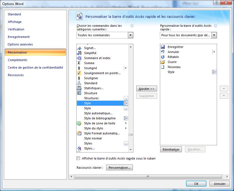This screenshot has width=234, height=191.
Task: Click the info icon beside Personnaliser la barre d'outils
Action: click(x=216, y=26)
